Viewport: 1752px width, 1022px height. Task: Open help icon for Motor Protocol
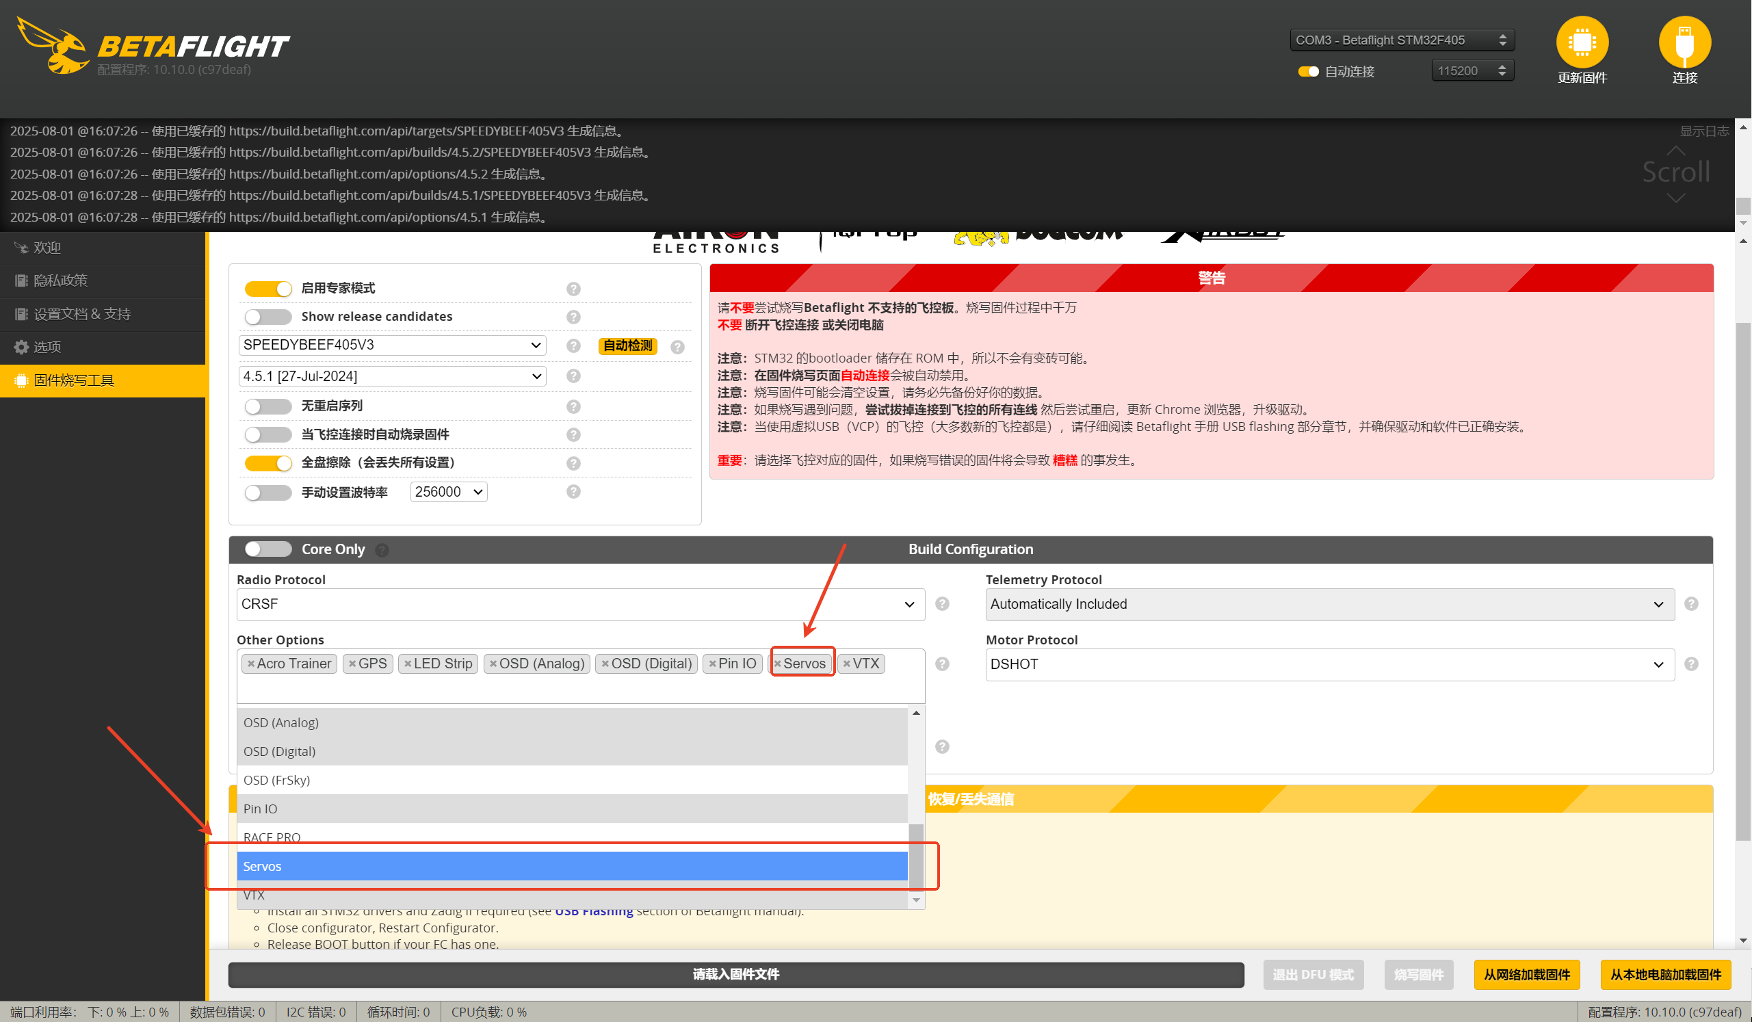point(1691,664)
